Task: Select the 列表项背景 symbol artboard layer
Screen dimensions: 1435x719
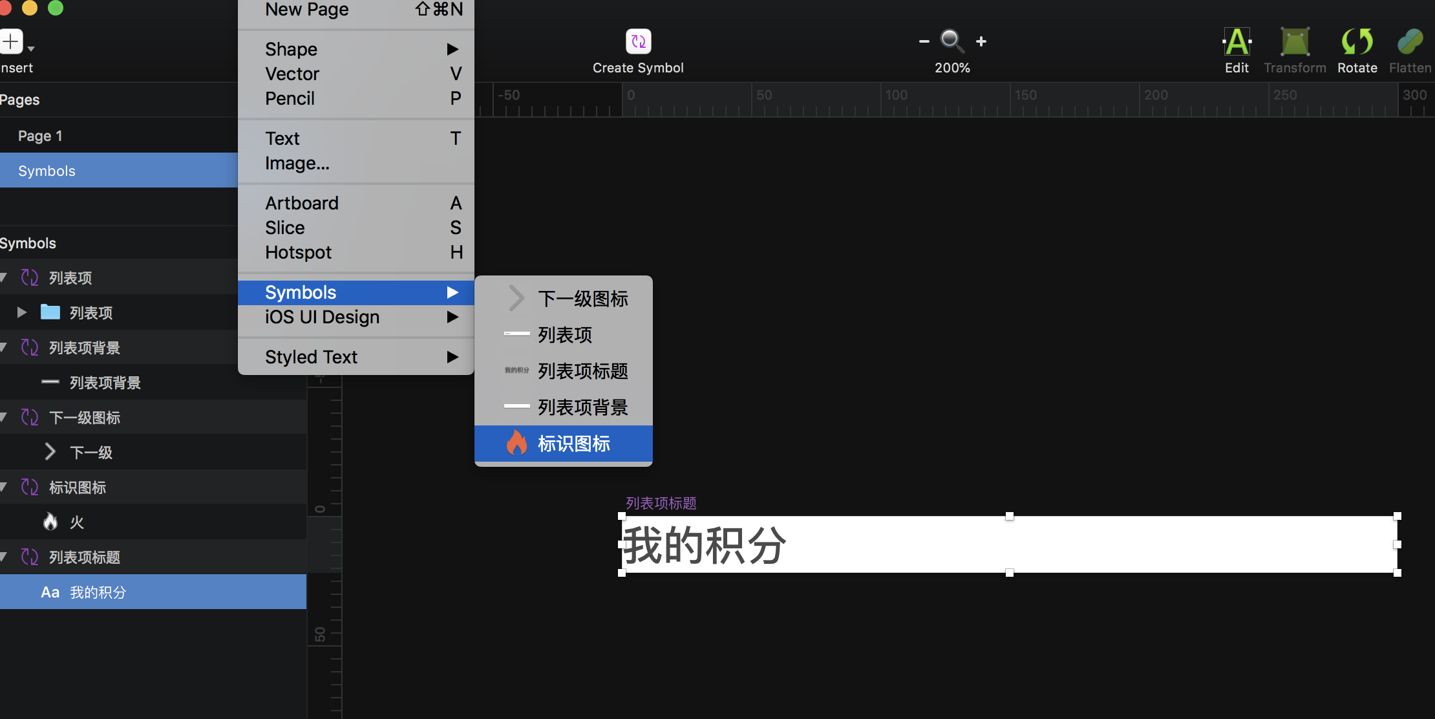Action: point(84,348)
